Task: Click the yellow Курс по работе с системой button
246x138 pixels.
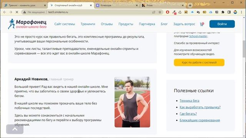Action: pyautogui.click(x=199, y=62)
